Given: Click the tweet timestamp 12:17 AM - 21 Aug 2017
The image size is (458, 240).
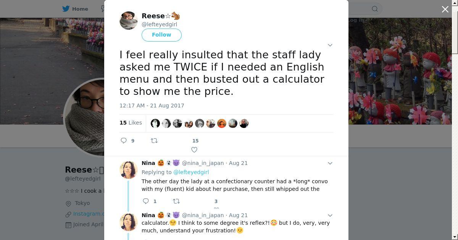Looking at the screenshot, I should [152, 106].
